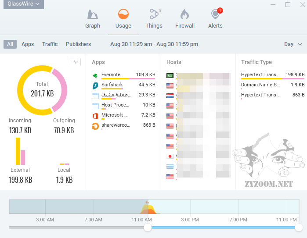
Task: Click the traffic spike on timeline graph
Action: 148,209
